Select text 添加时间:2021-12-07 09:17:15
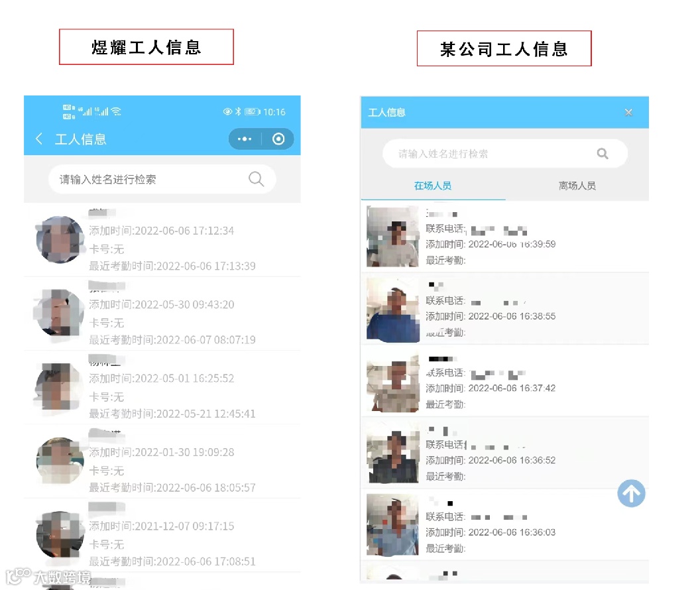The image size is (696, 590). (x=162, y=526)
